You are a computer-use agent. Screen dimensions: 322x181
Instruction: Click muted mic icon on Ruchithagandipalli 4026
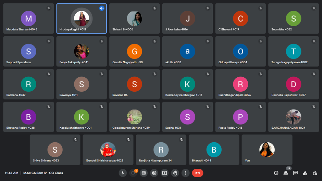pyautogui.click(x=261, y=74)
